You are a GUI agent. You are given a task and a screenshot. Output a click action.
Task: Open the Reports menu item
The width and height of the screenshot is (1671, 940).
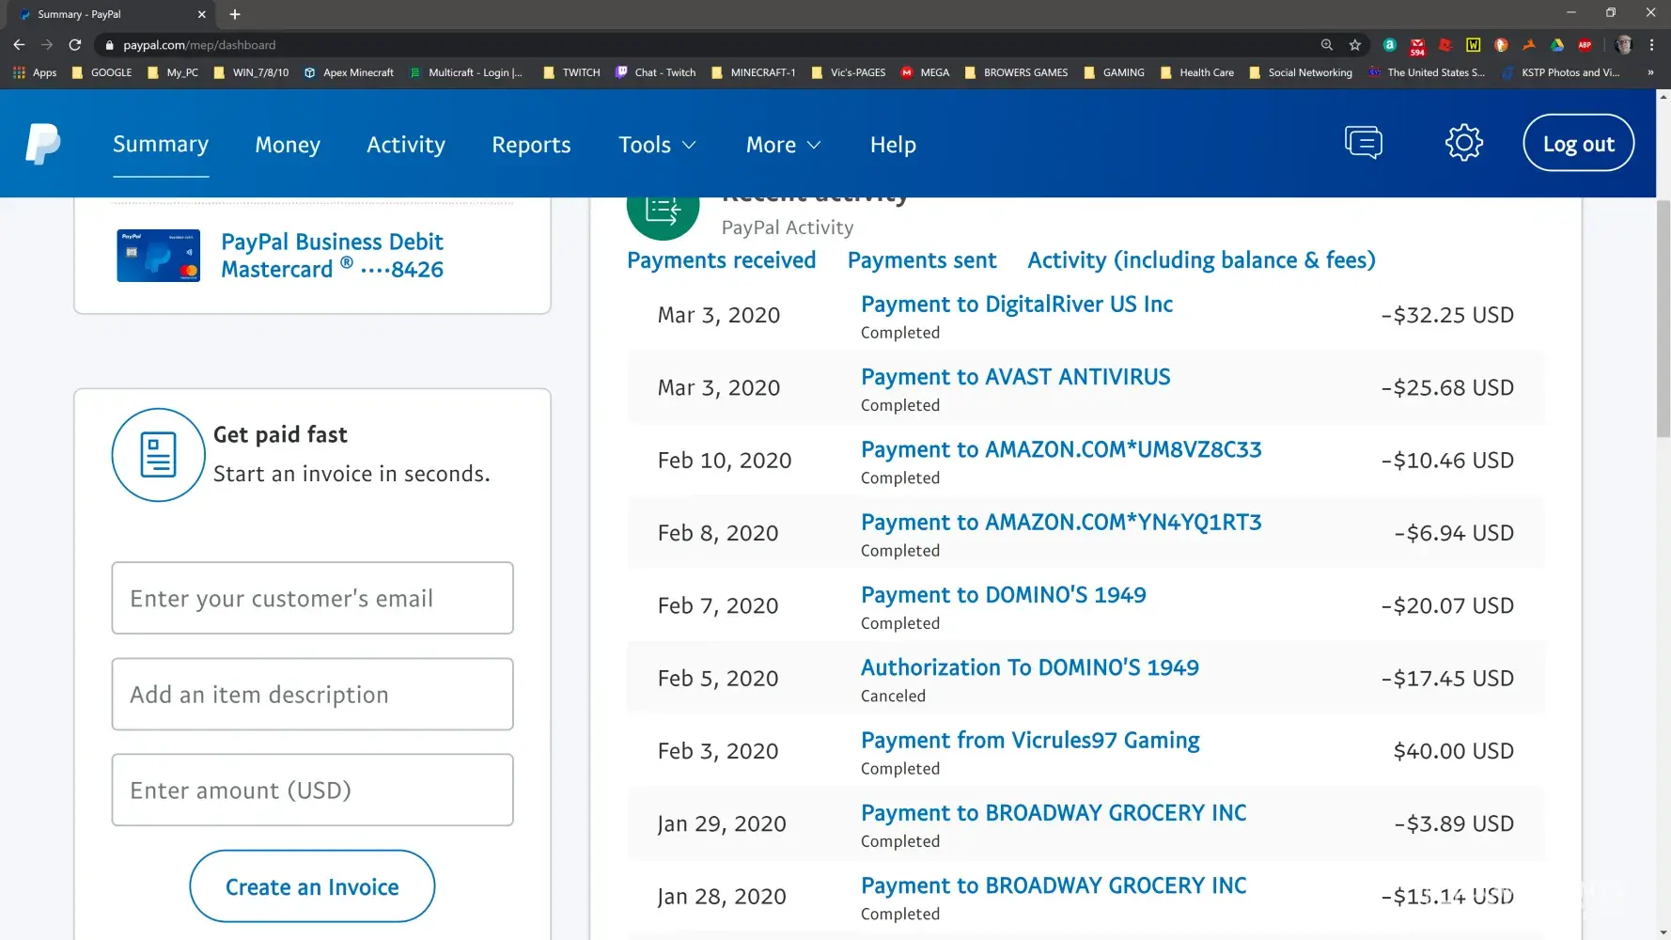pyautogui.click(x=531, y=145)
